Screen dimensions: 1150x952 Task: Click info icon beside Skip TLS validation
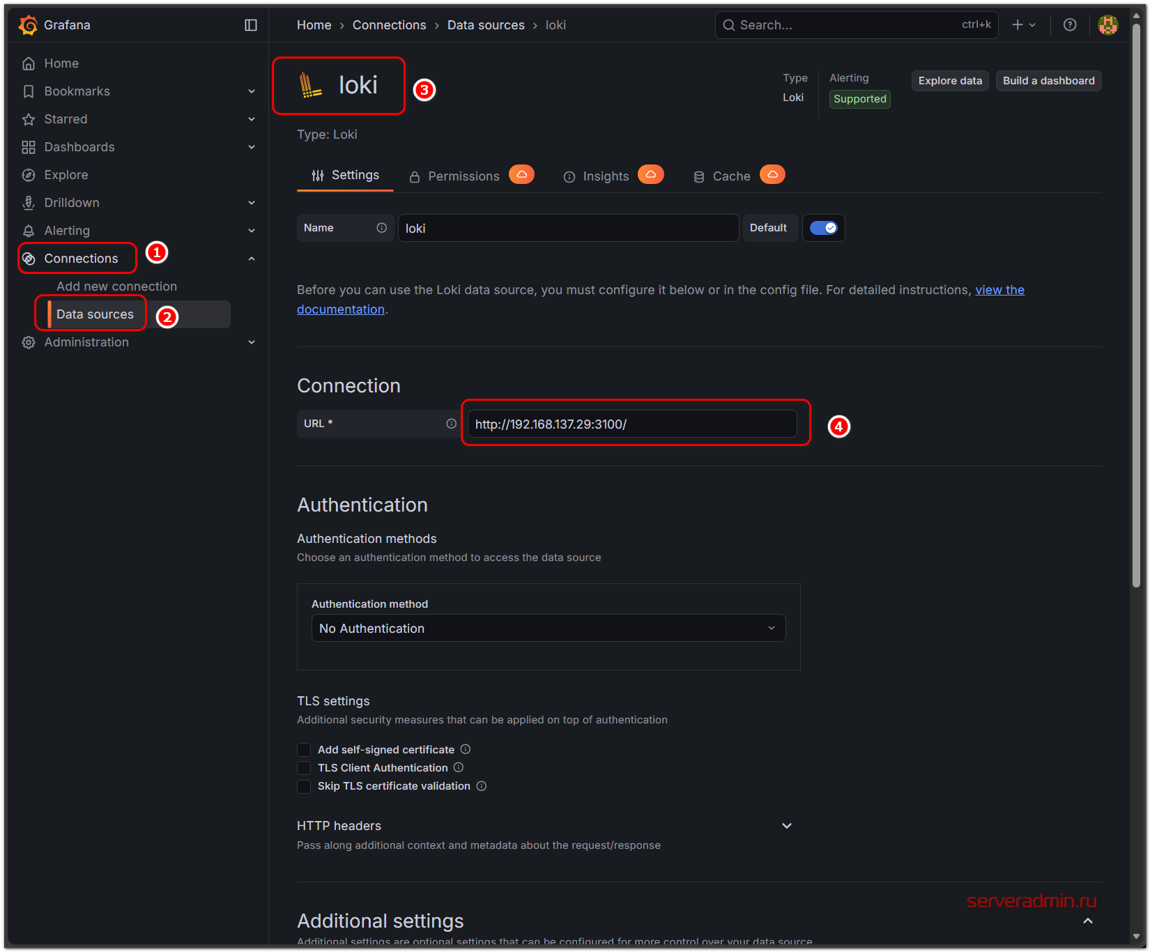point(482,786)
